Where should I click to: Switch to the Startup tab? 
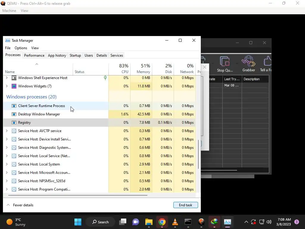(75, 55)
